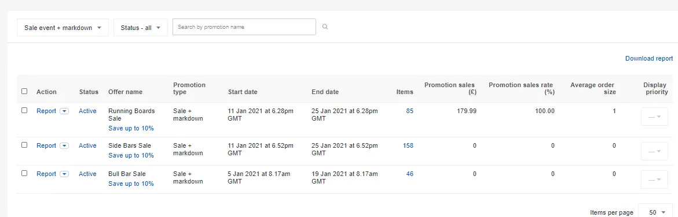Select the Bull Bar Sale row checkbox
This screenshot has width=678, height=217.
[24, 174]
